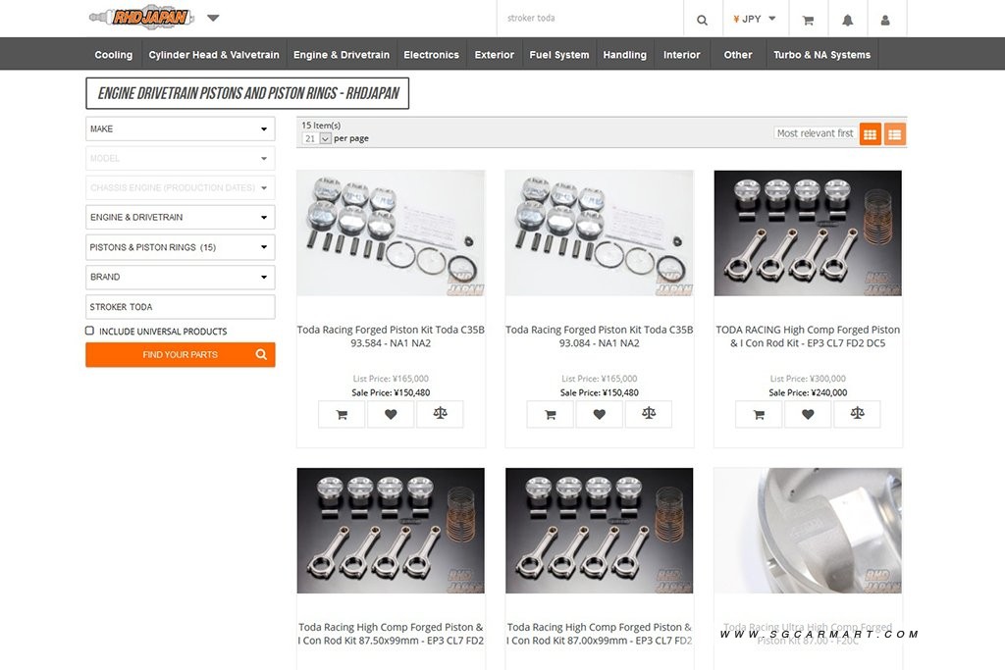The width and height of the screenshot is (1005, 670).
Task: Expand the ENGINE & DRIVETRAIN filter dropdown
Action: pyautogui.click(x=181, y=217)
